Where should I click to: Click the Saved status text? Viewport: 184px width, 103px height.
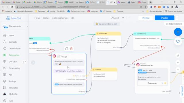click(115, 18)
